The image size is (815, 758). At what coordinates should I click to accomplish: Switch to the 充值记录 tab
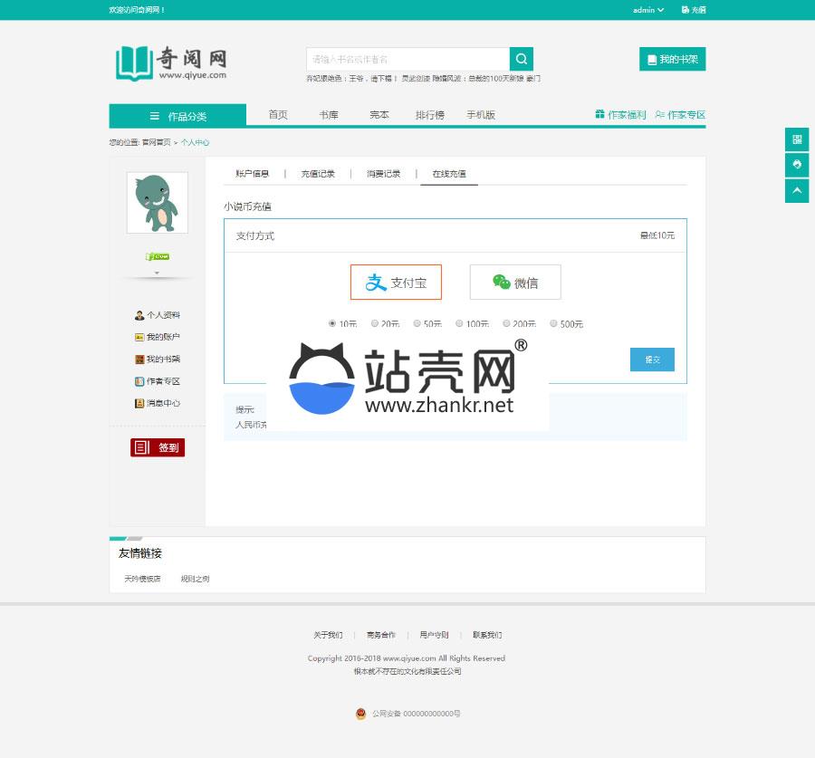(318, 173)
